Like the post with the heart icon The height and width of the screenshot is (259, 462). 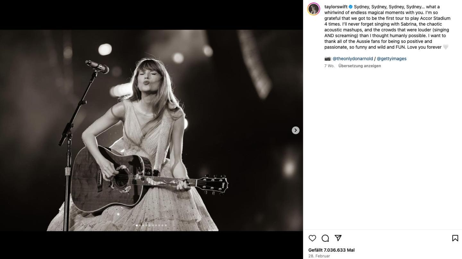[312, 238]
